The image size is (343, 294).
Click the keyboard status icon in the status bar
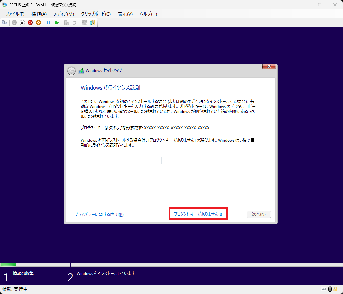point(324,289)
